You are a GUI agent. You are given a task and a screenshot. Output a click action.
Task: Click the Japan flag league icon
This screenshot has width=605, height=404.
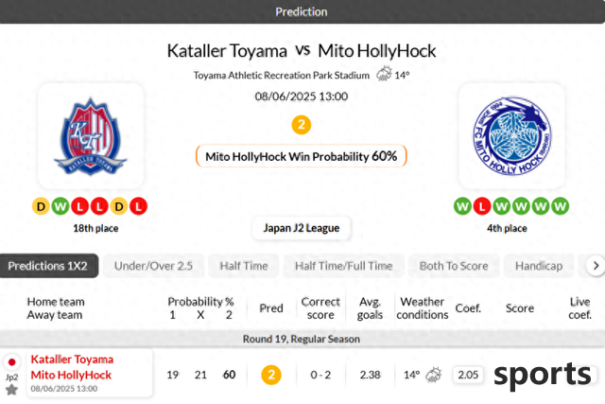tap(11, 362)
